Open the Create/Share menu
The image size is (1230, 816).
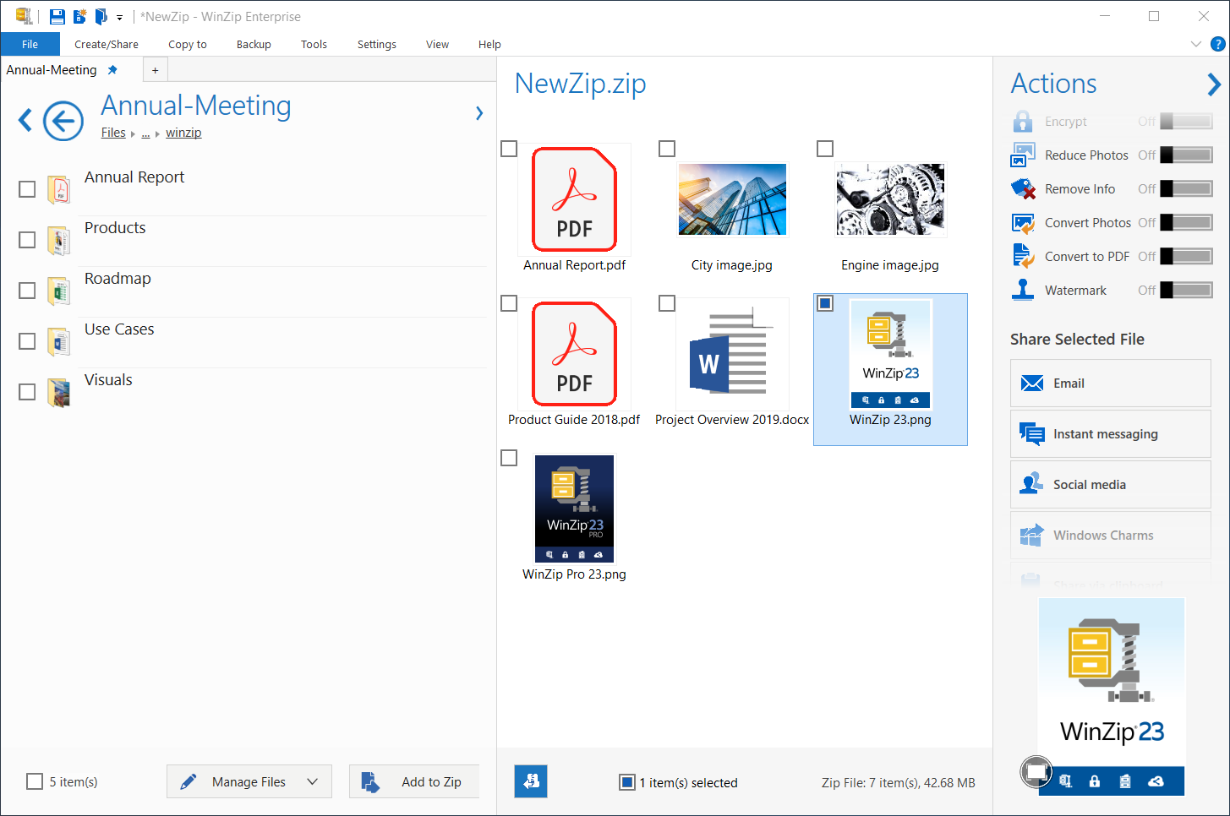pos(107,45)
